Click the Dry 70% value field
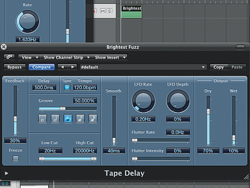The height and width of the screenshot is (188, 250). (x=208, y=151)
